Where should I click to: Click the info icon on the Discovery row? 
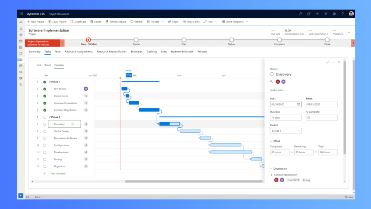(72, 124)
